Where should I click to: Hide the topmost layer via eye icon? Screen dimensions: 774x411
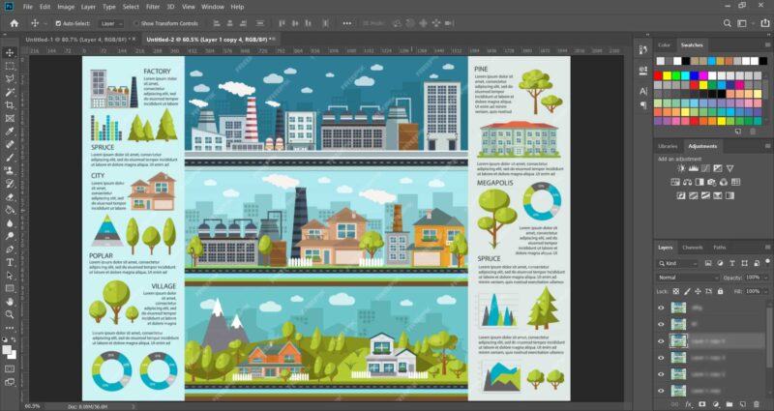point(662,308)
